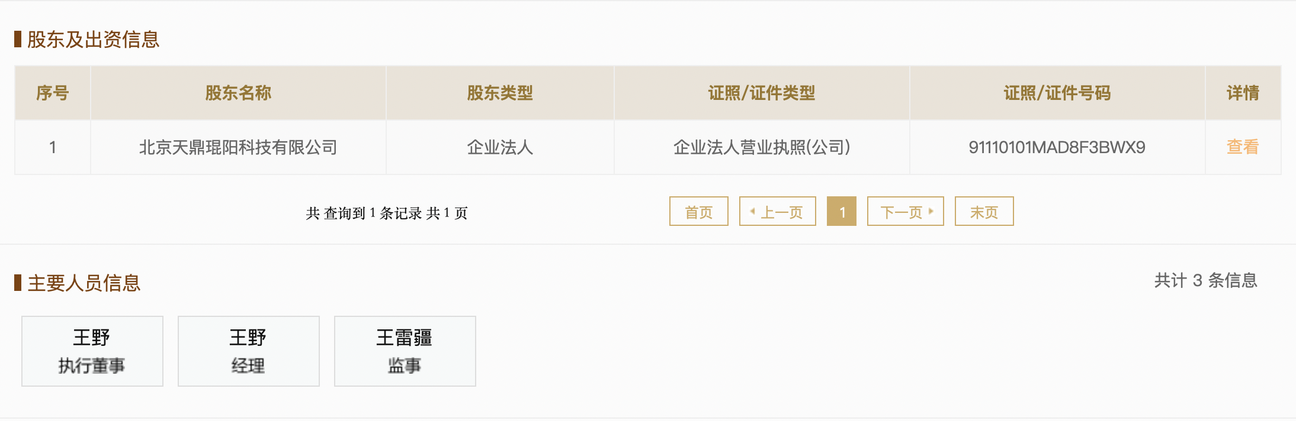Click the 股东类型 column header

[500, 93]
